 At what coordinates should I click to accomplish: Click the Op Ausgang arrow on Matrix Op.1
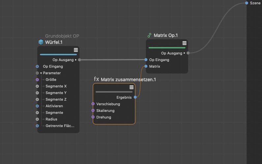click(x=184, y=53)
